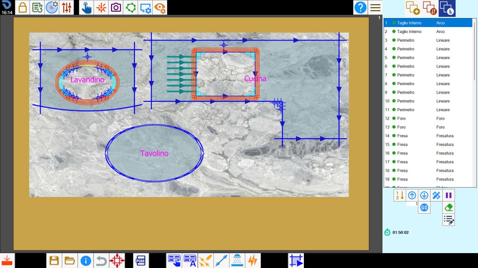
Task: Move the operation down with down arrow
Action: [424, 195]
